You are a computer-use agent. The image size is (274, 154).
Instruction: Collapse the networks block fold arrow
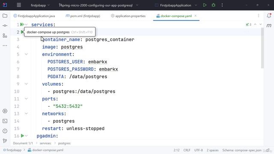(26, 114)
